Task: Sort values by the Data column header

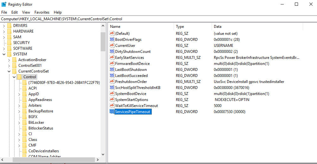Action: click(x=257, y=27)
